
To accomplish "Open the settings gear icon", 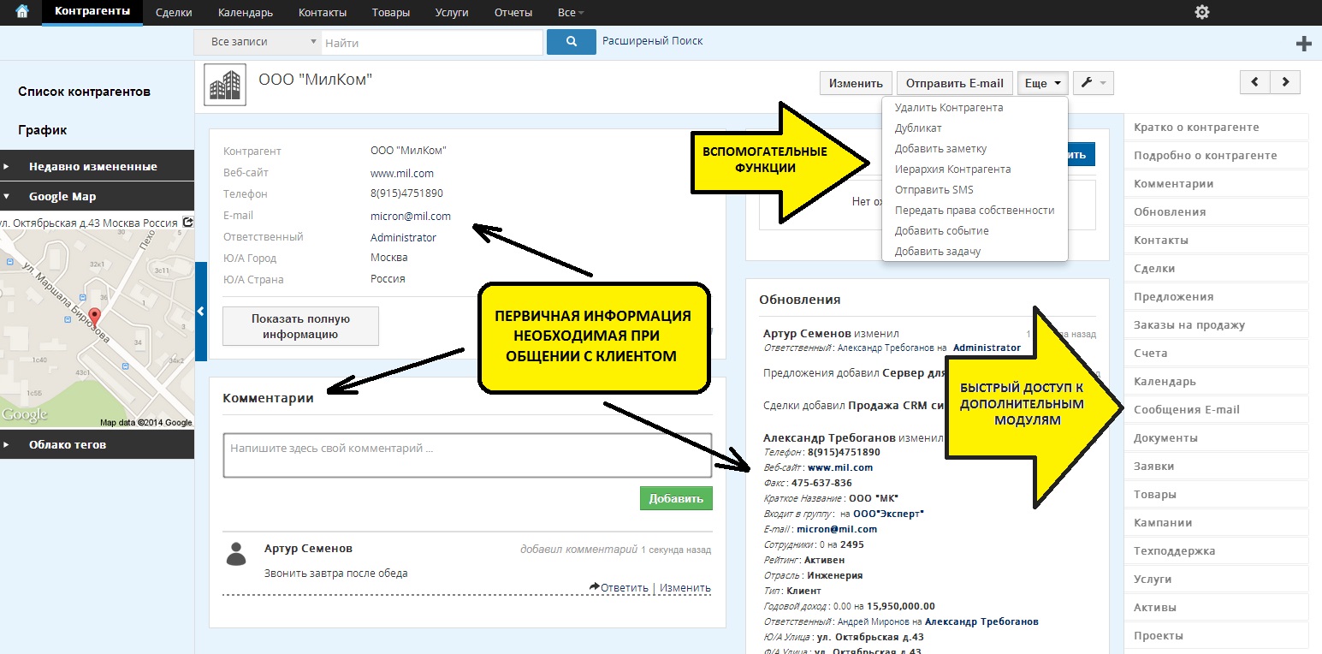I will point(1202,12).
